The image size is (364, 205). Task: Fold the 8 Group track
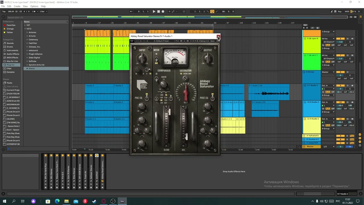pos(305,72)
